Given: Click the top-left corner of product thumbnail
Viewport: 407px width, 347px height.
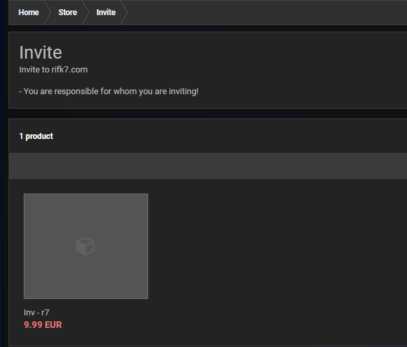Looking at the screenshot, I should coord(26,196).
